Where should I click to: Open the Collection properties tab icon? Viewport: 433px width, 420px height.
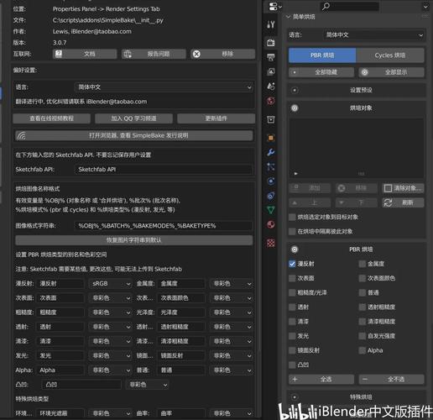coord(270,119)
